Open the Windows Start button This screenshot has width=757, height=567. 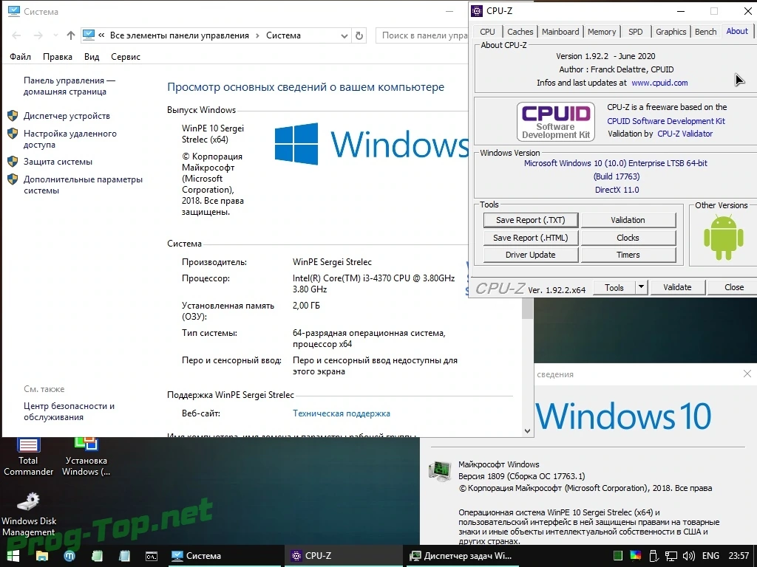click(x=13, y=556)
